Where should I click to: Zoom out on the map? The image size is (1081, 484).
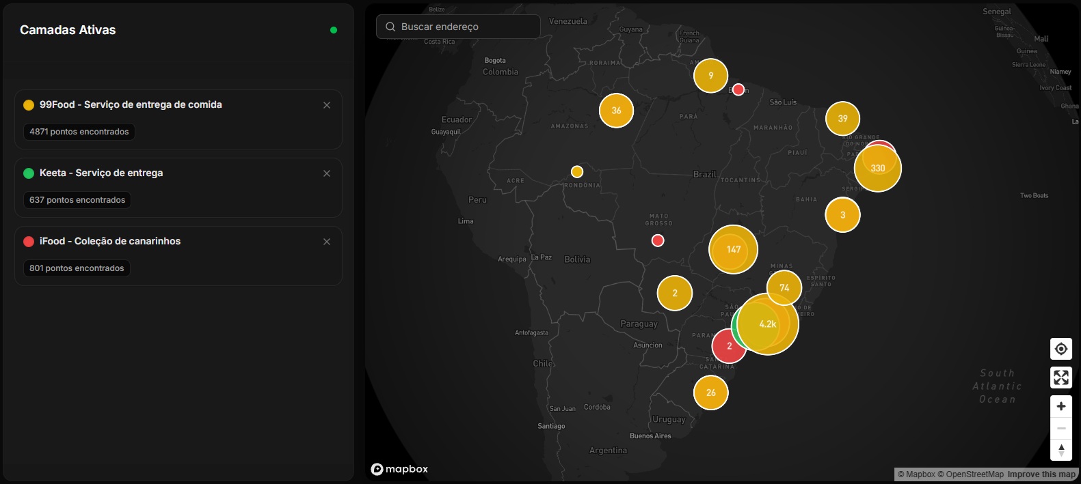click(1061, 428)
